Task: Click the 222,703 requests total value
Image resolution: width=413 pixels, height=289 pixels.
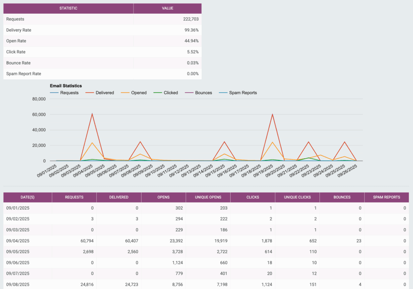Action: [190, 19]
